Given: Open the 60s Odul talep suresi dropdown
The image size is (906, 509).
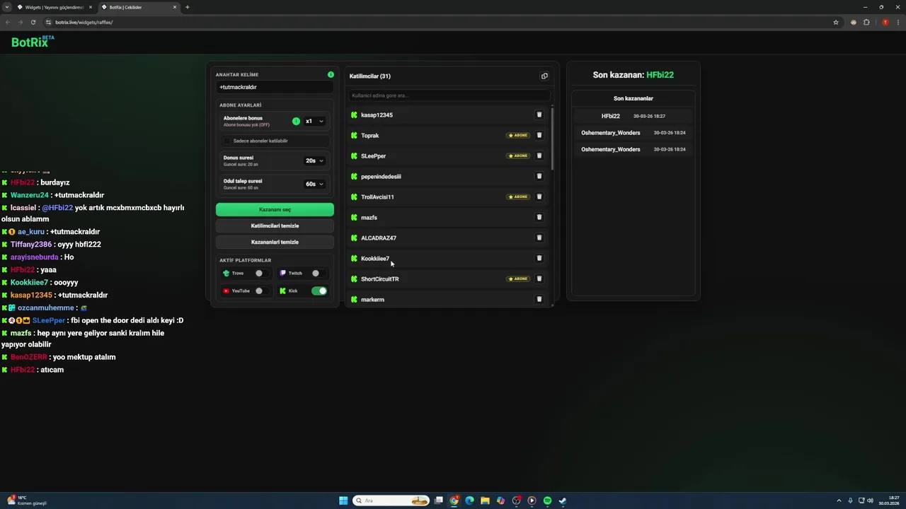Looking at the screenshot, I should point(314,184).
